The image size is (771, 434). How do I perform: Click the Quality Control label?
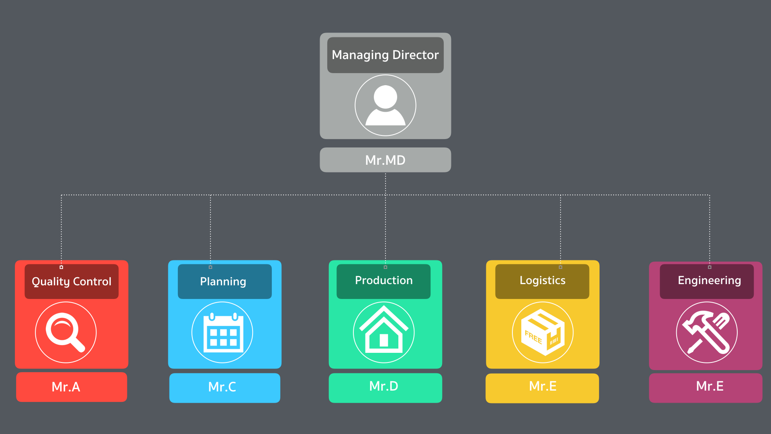pyautogui.click(x=71, y=282)
